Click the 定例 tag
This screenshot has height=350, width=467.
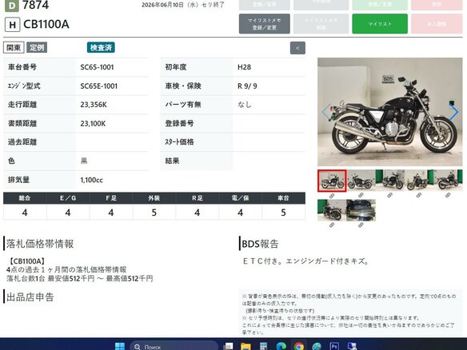(x=37, y=48)
